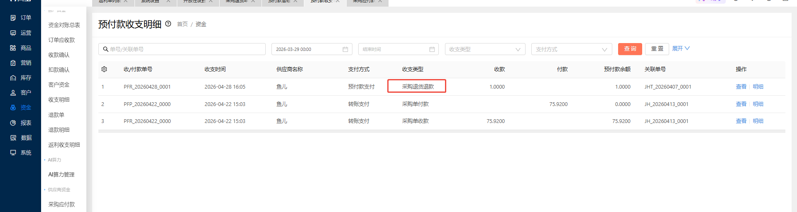Click cell PFR_20260428_0001
797x212 pixels.
[147, 87]
